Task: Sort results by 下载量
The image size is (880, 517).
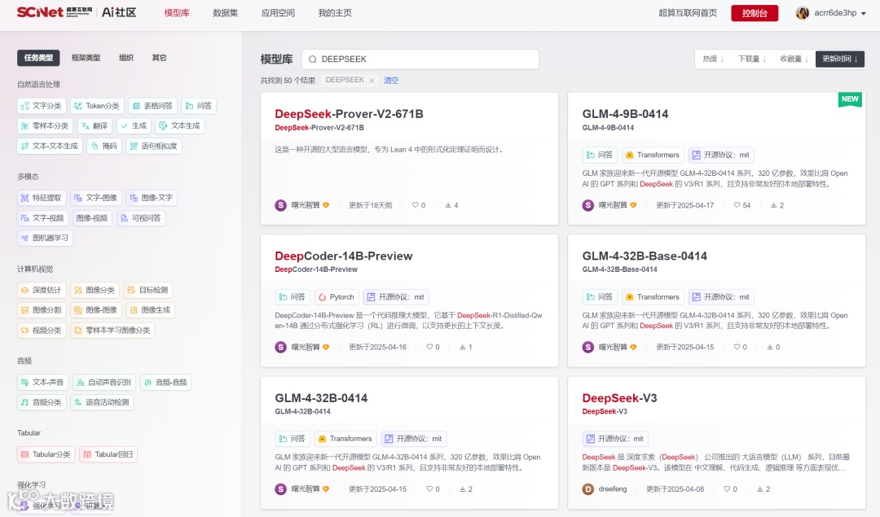Action: click(752, 59)
